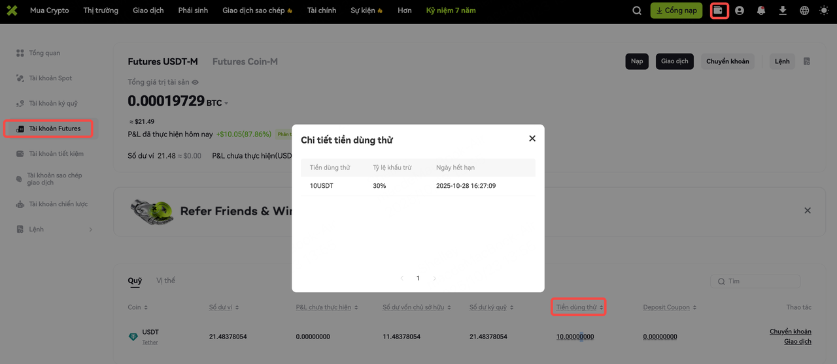Click the download app icon
Viewport: 837px width, 364px height.
(783, 10)
